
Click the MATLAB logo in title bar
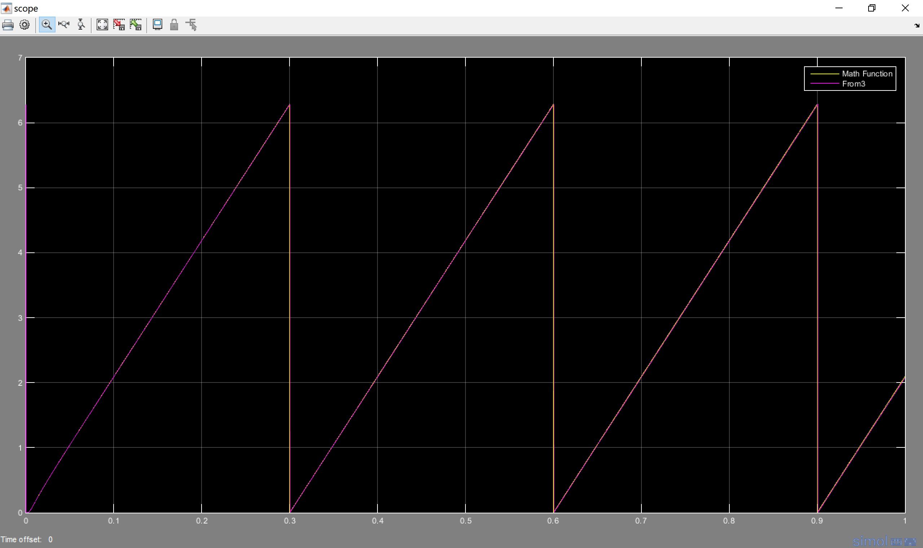click(6, 8)
